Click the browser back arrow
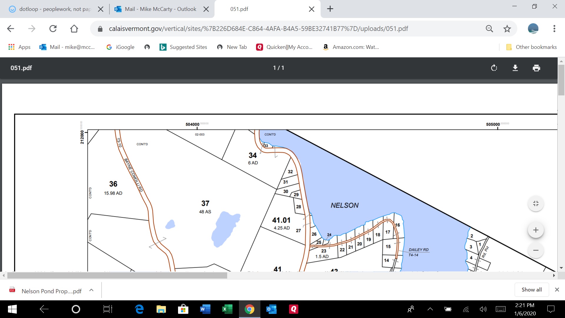The width and height of the screenshot is (565, 318). point(11,29)
